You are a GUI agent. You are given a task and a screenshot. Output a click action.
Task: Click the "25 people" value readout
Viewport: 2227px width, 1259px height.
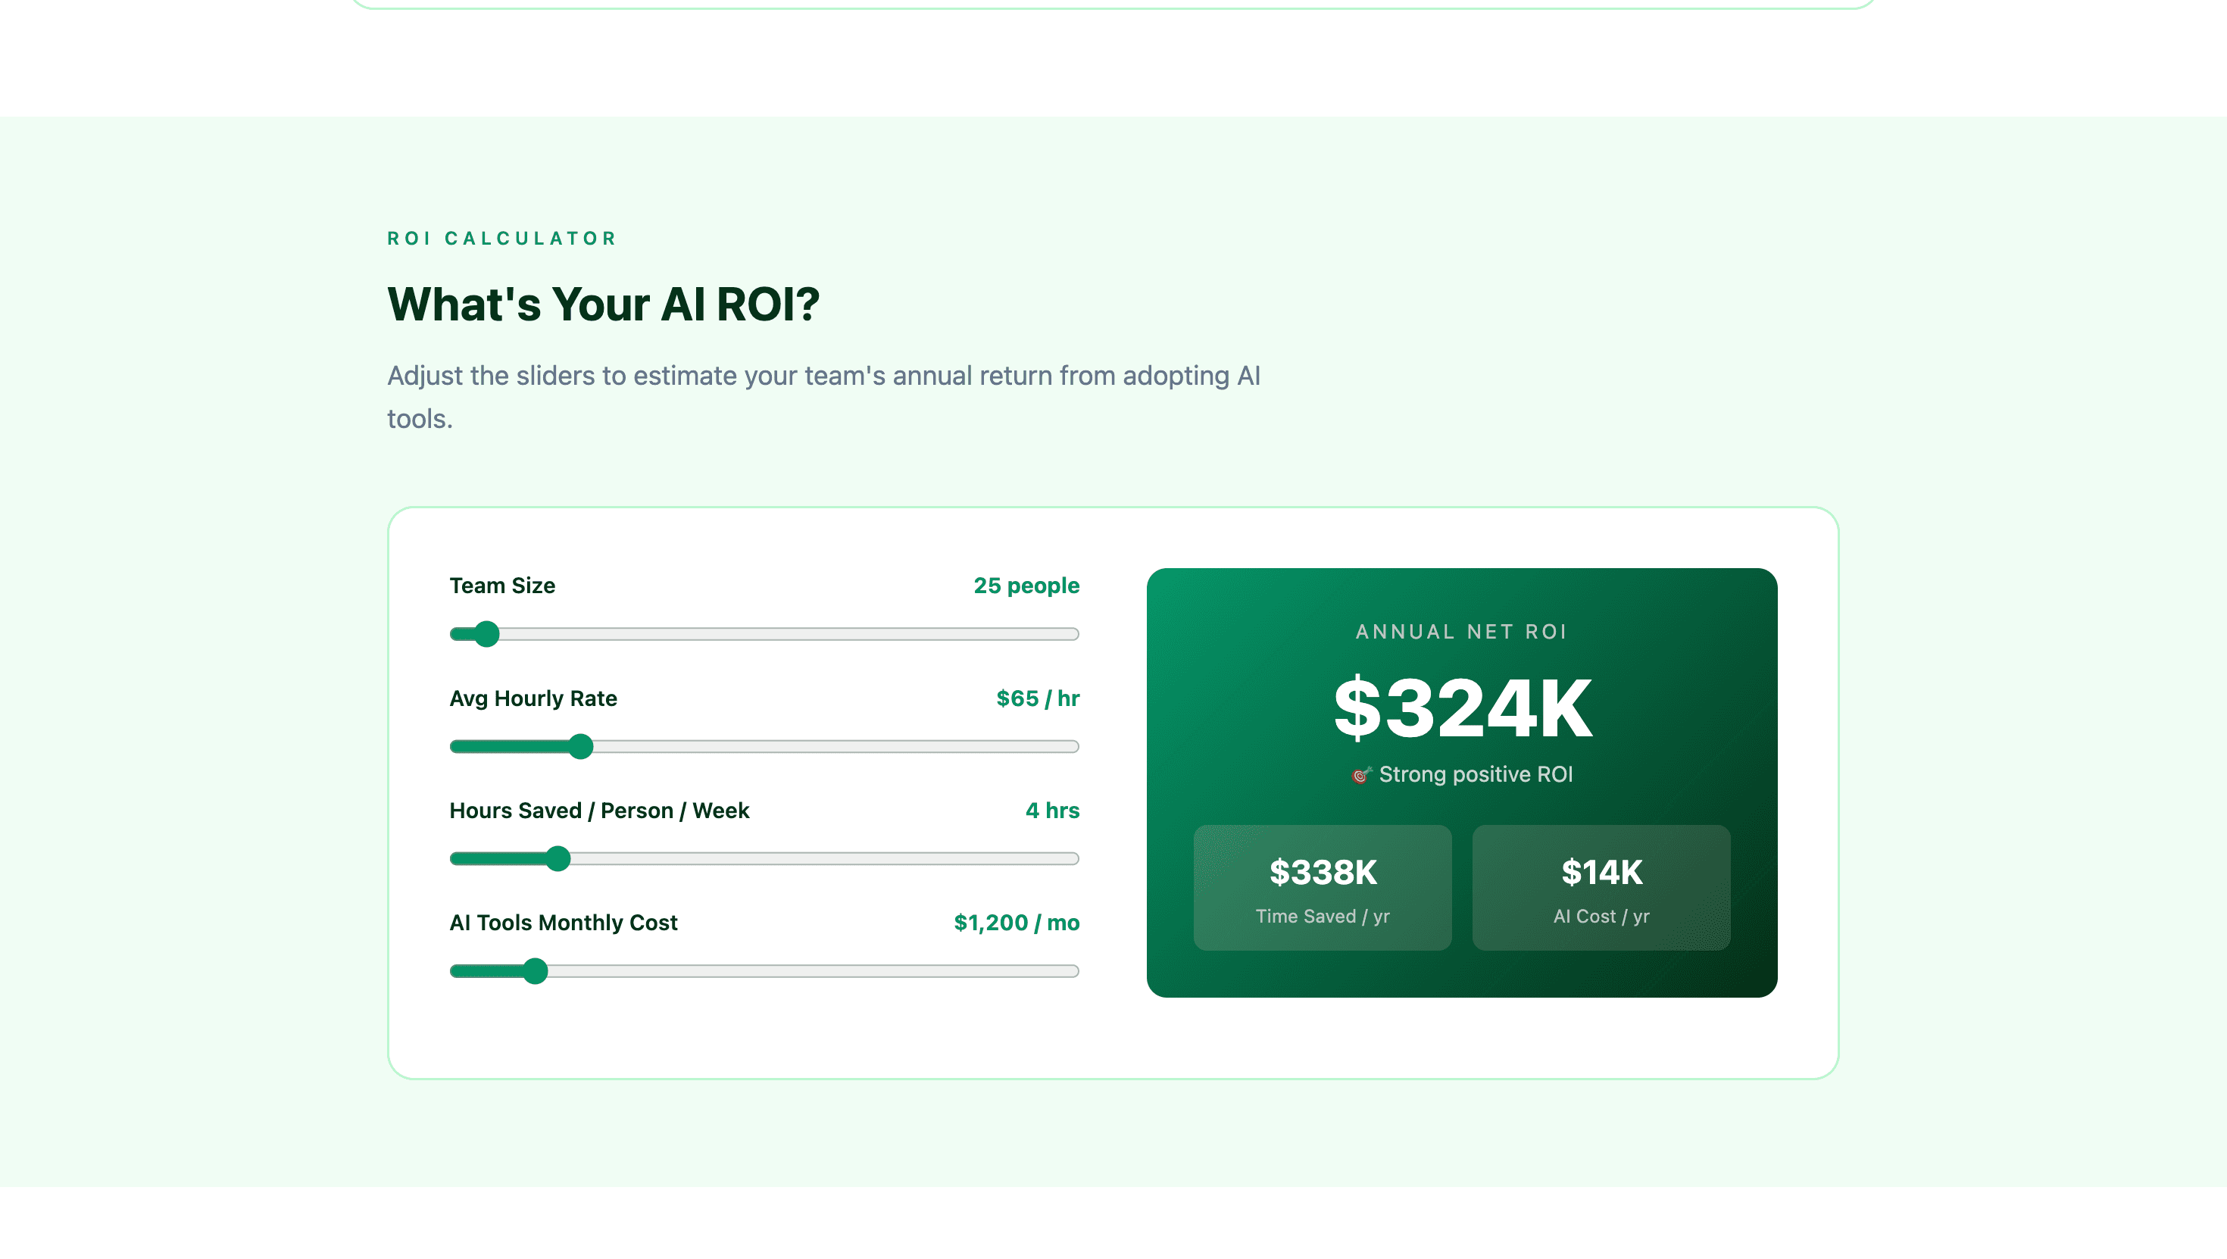click(1026, 586)
